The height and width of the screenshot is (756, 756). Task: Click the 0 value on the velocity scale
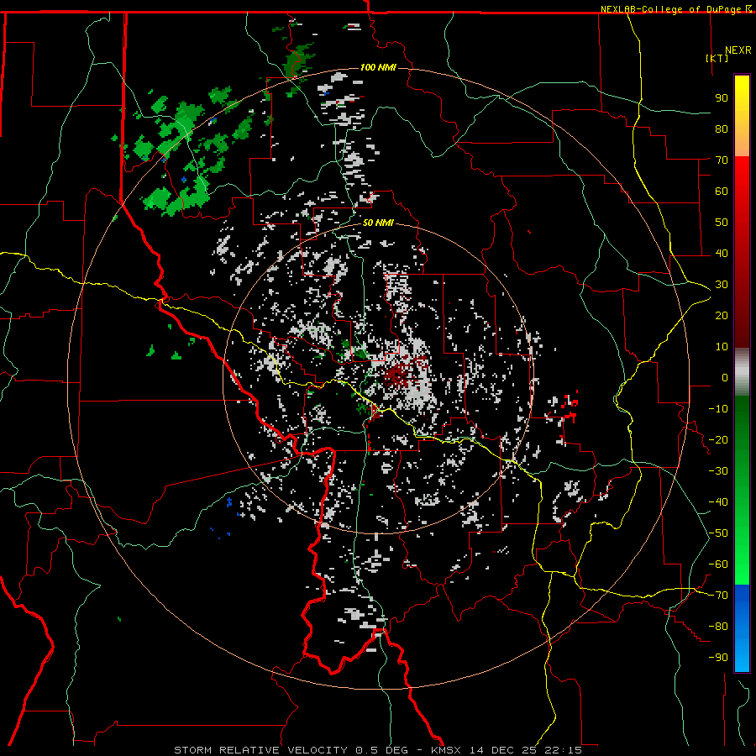(725, 377)
